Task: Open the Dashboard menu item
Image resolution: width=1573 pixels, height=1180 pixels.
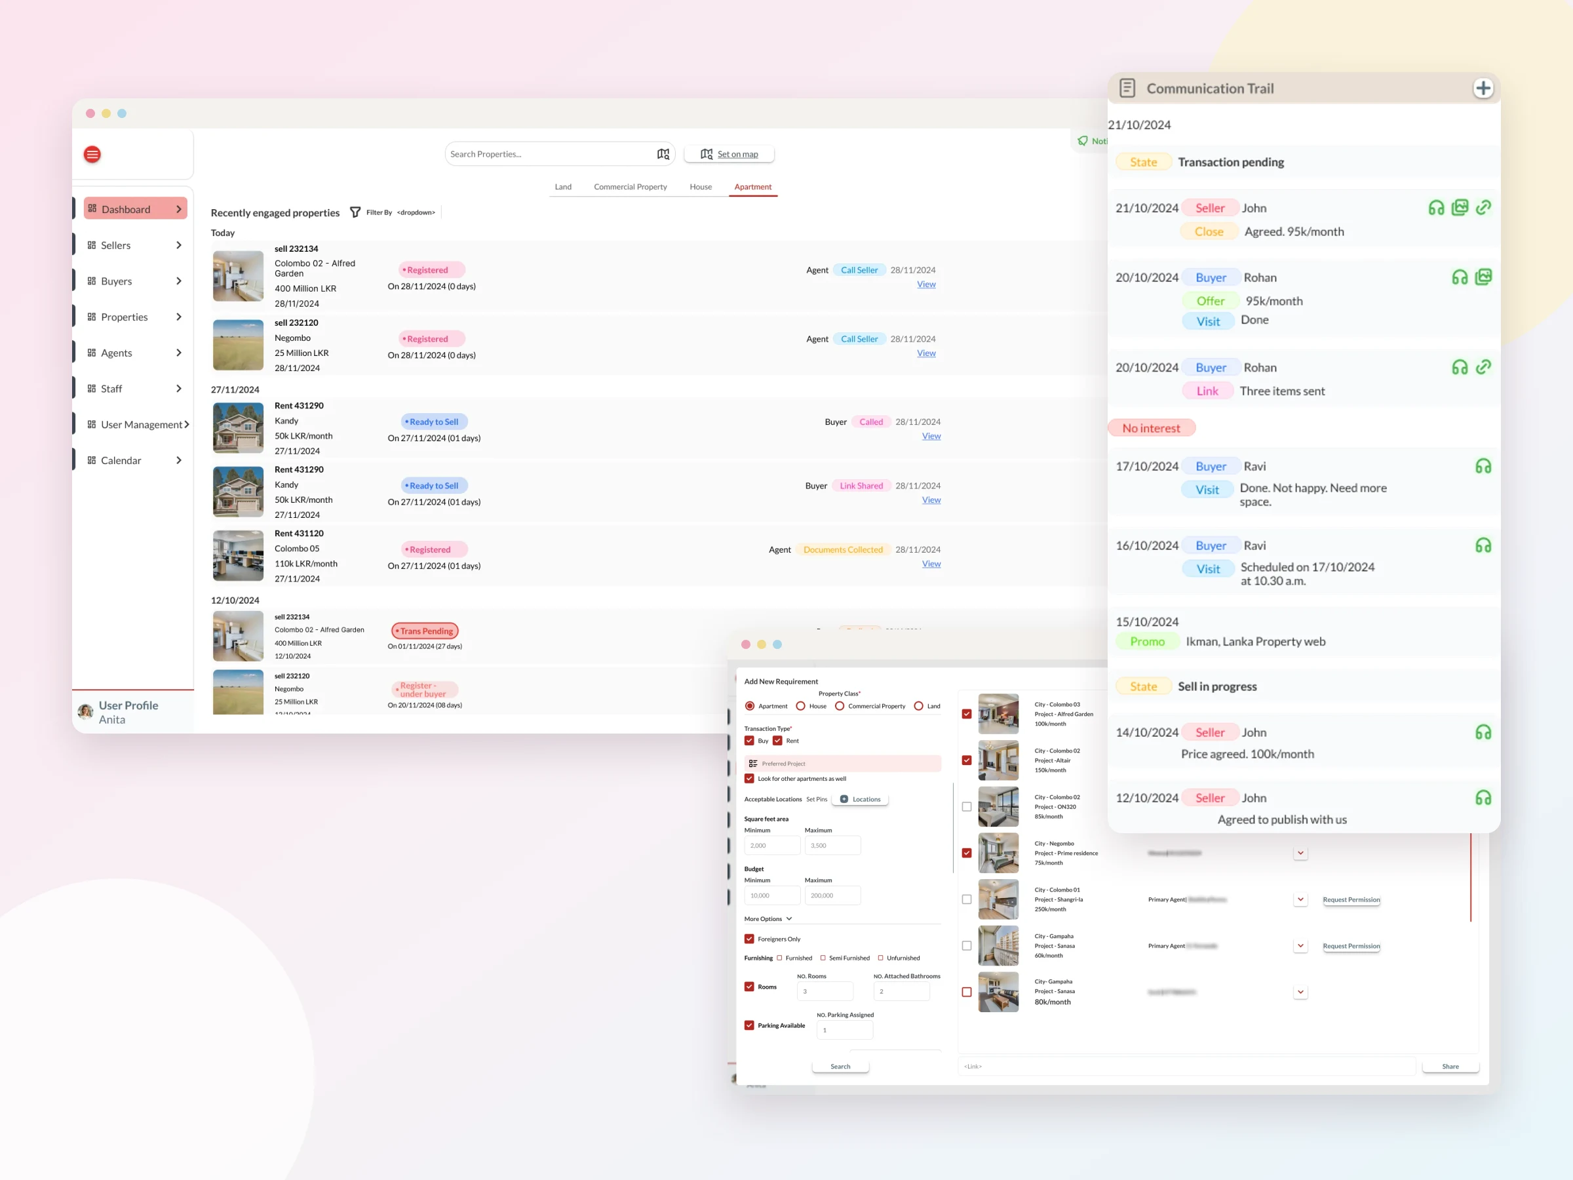Action: tap(135, 208)
